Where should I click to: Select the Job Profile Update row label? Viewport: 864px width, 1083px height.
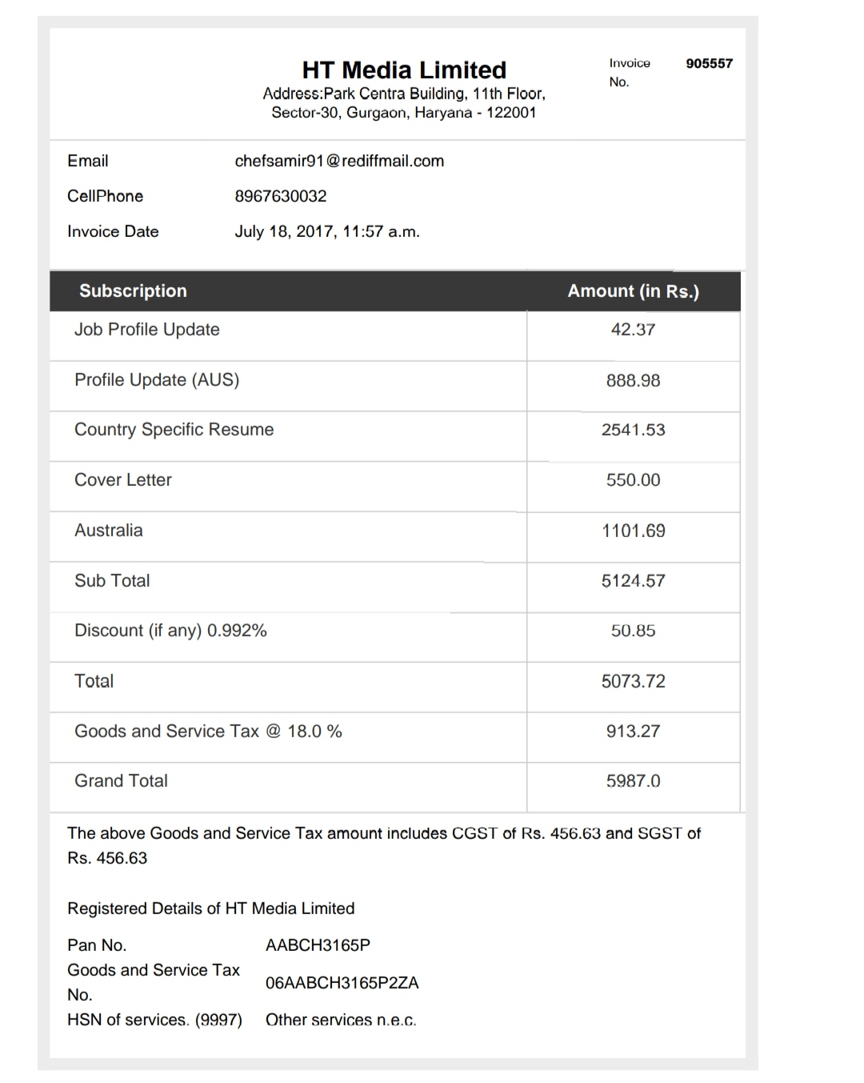[146, 330]
